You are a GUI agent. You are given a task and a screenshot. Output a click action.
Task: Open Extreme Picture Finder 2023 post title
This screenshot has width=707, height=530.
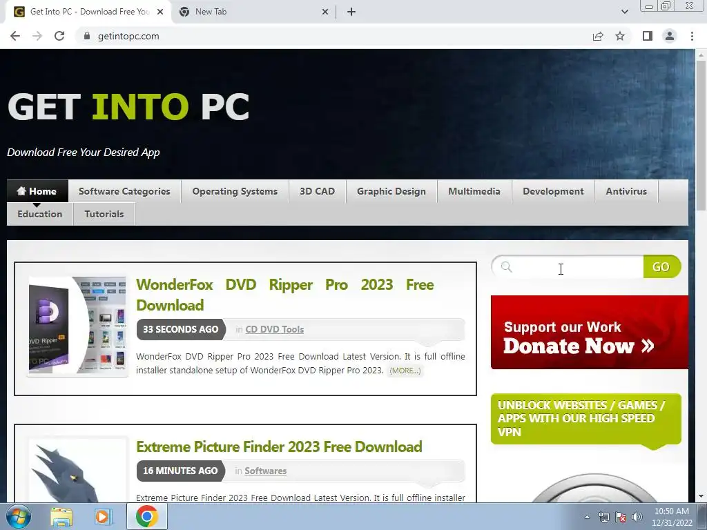pos(279,446)
